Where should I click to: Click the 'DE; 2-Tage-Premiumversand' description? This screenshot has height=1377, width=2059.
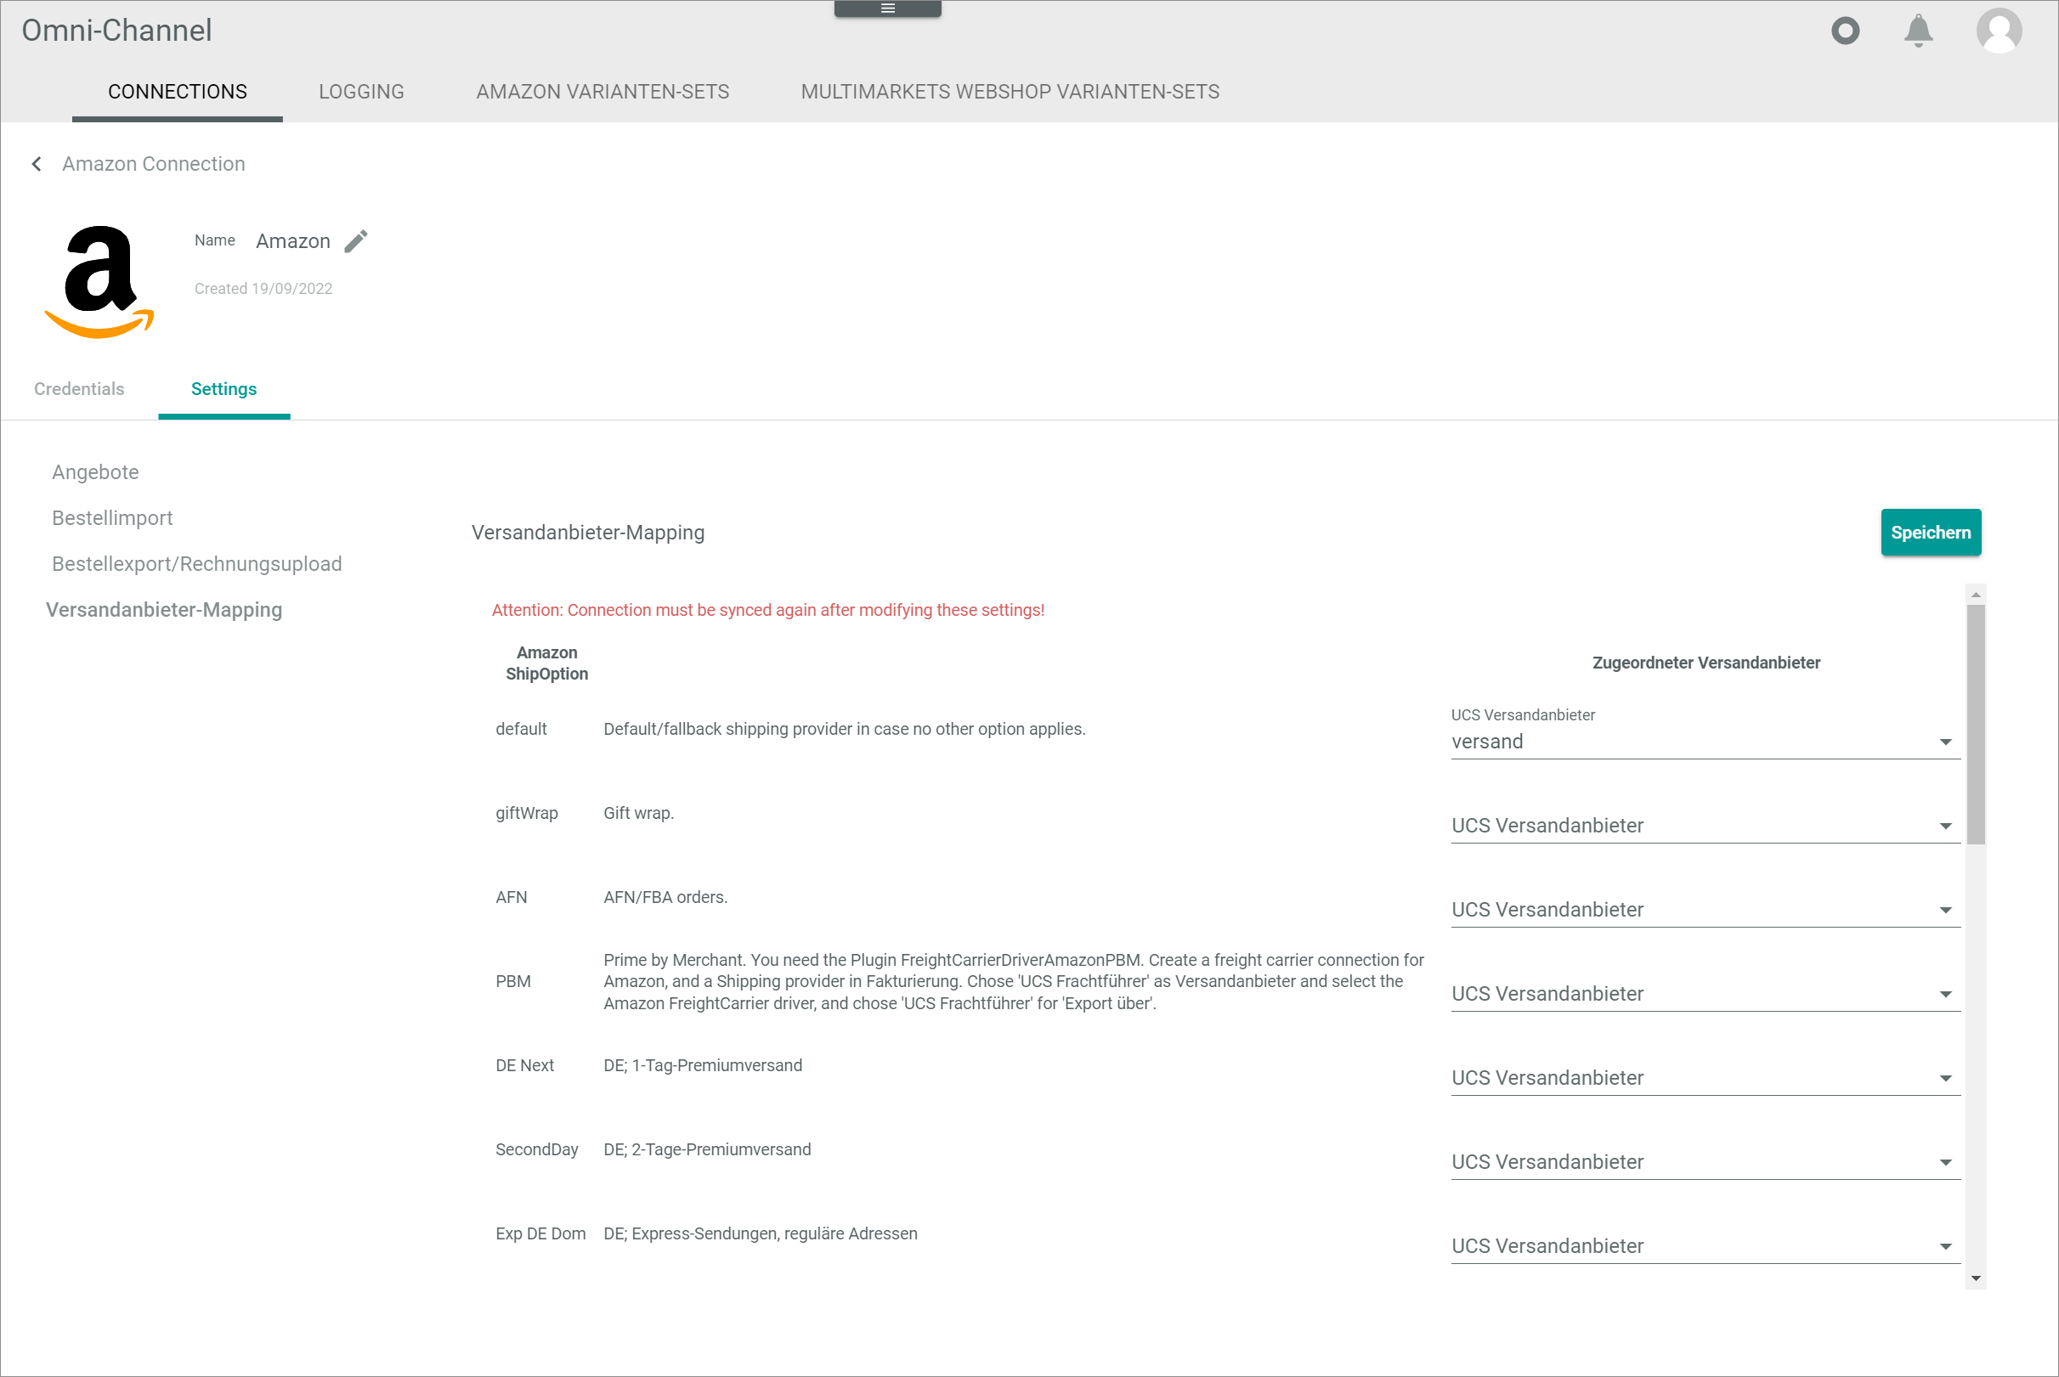click(707, 1150)
